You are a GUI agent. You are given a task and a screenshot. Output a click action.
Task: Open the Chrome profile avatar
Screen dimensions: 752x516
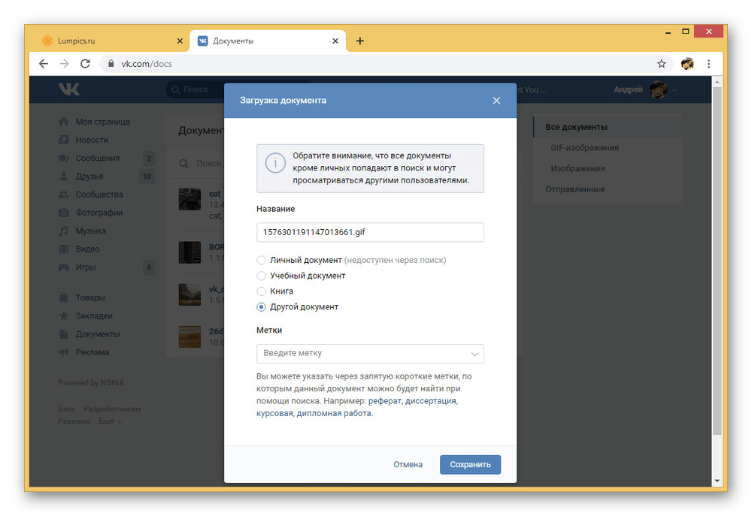pos(687,64)
